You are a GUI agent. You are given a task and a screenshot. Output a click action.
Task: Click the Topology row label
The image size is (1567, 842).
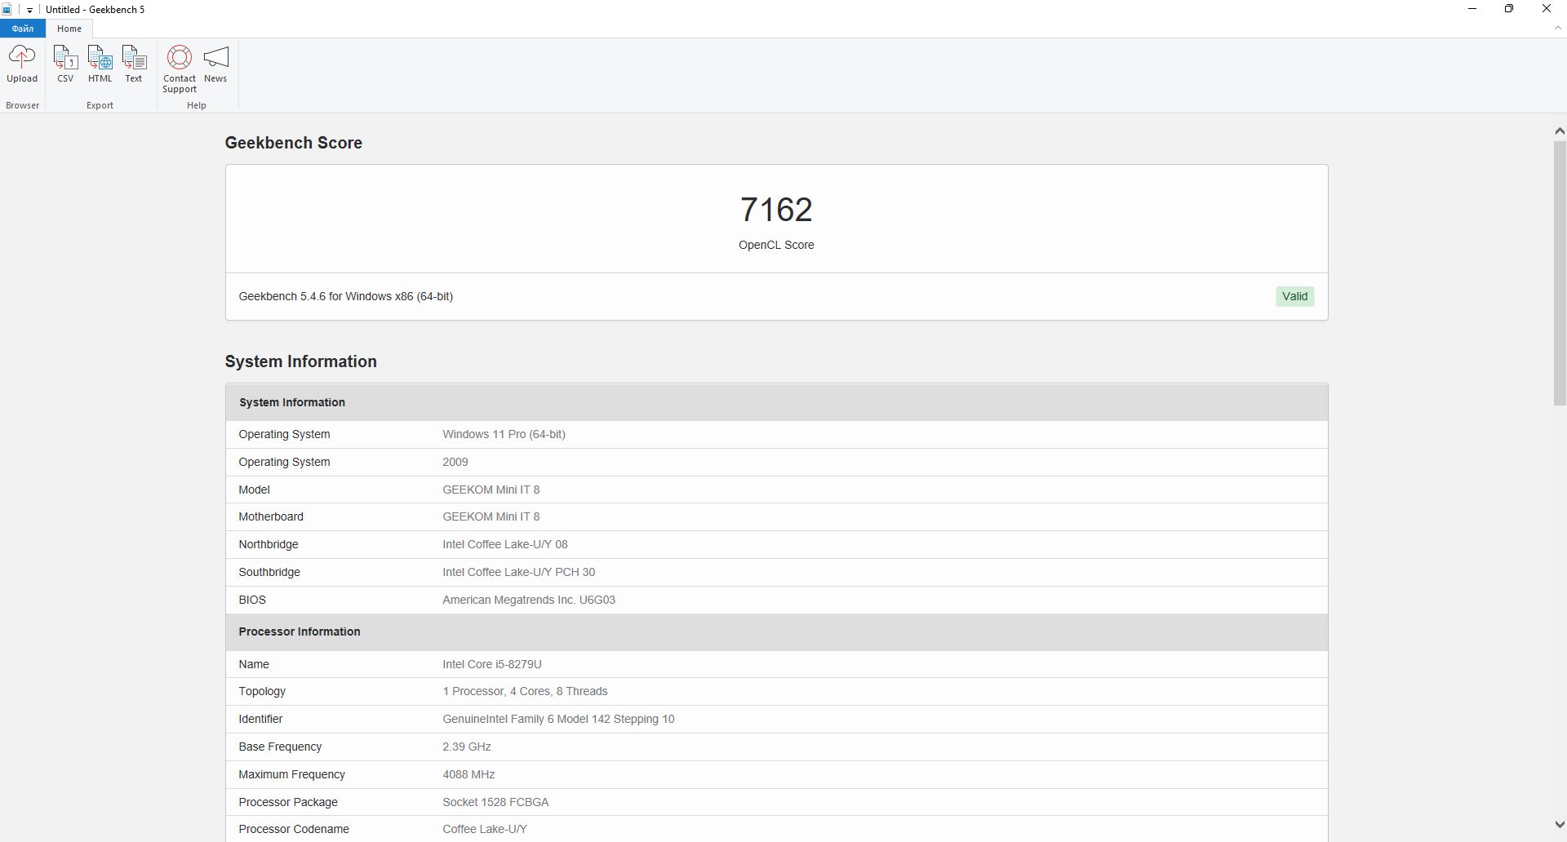262,691
